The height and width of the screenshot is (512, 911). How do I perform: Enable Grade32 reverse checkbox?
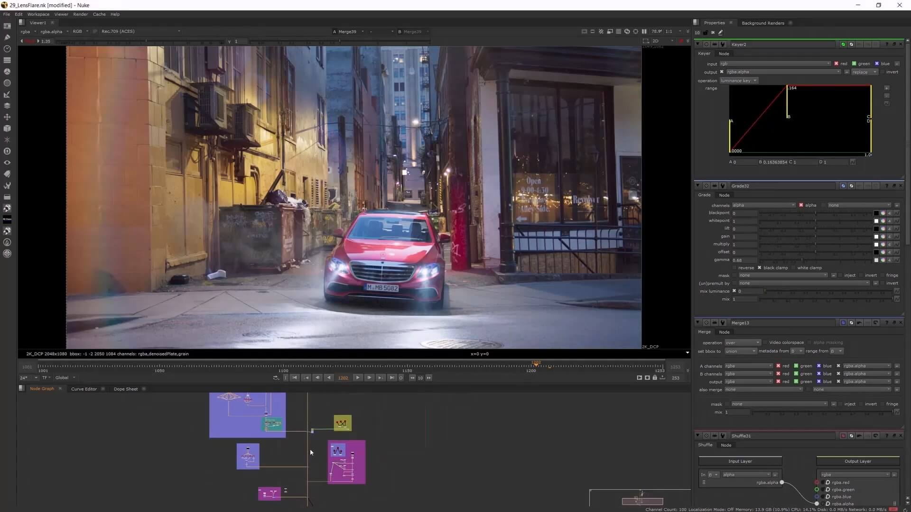tap(734, 268)
